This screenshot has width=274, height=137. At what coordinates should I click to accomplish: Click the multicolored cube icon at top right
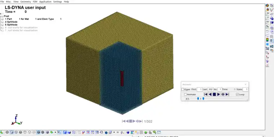coord(267,5)
